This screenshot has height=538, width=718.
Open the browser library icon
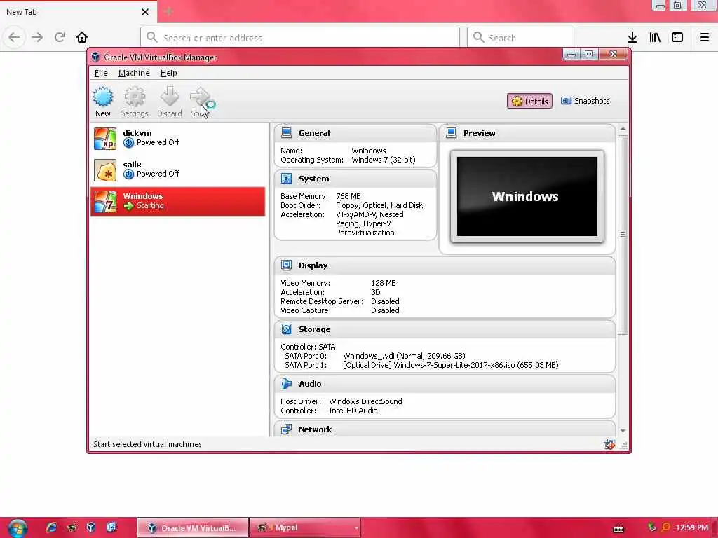pos(655,38)
